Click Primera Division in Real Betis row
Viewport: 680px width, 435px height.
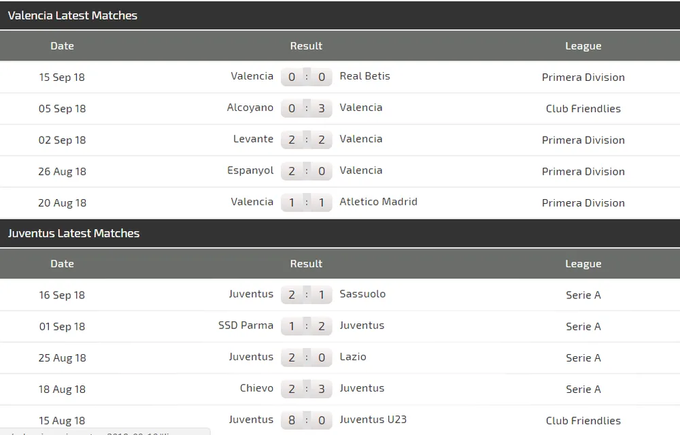(x=583, y=77)
